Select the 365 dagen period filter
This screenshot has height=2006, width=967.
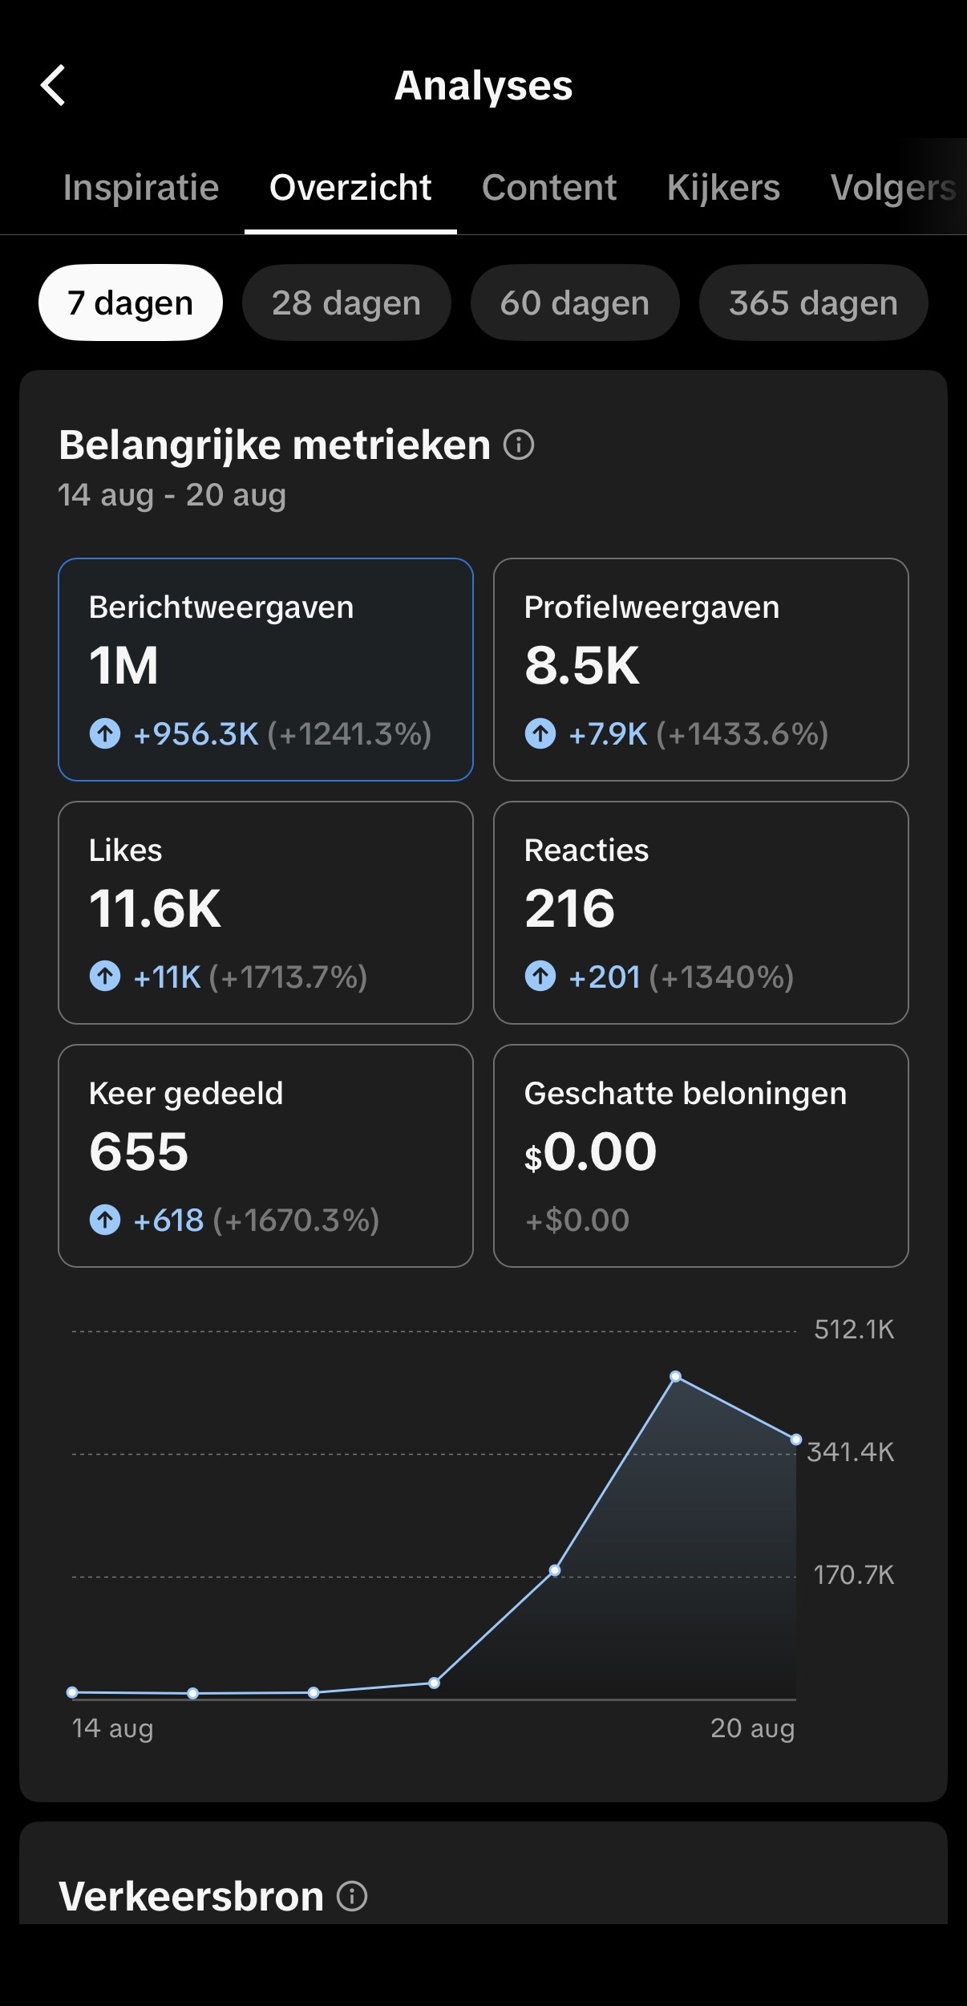[813, 303]
